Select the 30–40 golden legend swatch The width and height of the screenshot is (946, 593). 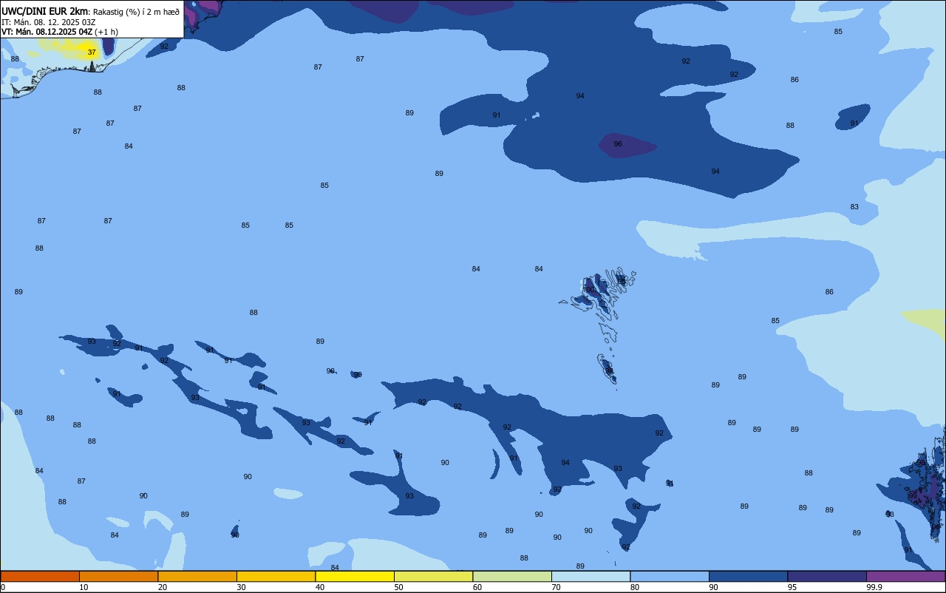coord(276,576)
